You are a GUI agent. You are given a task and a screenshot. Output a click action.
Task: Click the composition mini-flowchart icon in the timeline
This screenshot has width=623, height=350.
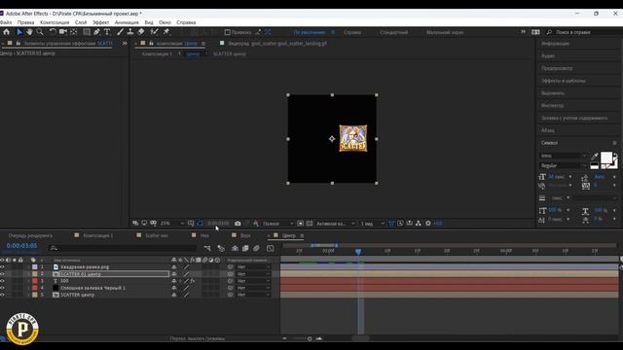pyautogui.click(x=207, y=249)
